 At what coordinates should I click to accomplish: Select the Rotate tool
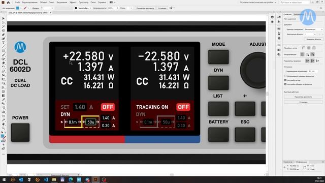coord(4,67)
